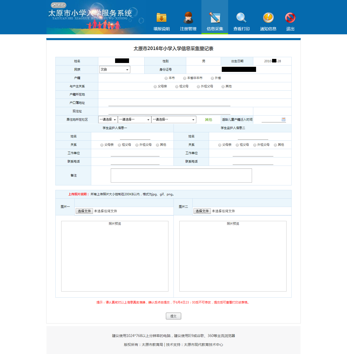Expand the first 请选择 community dropdown
This screenshot has height=354, width=347.
coord(108,119)
